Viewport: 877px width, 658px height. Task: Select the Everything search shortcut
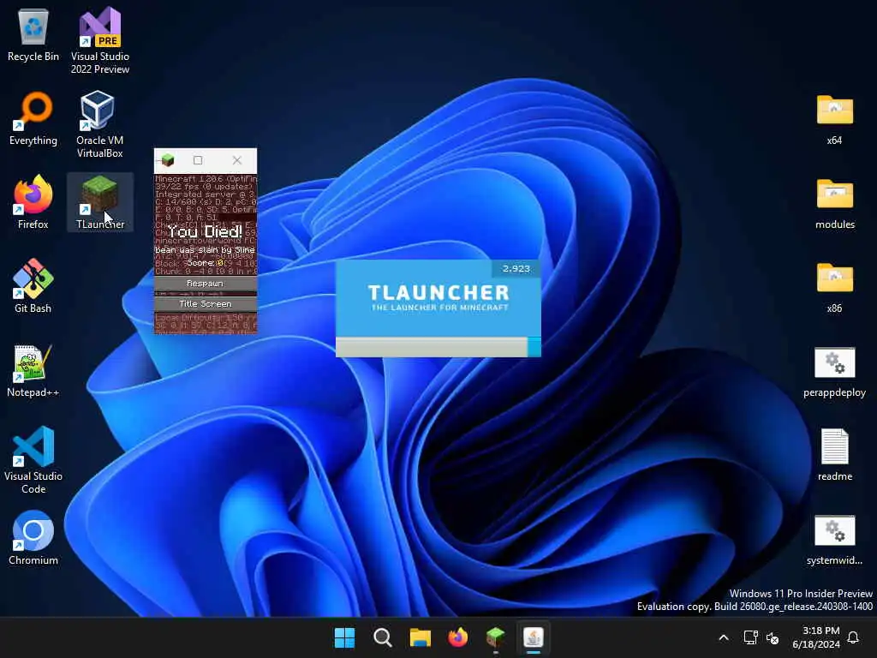(x=33, y=119)
